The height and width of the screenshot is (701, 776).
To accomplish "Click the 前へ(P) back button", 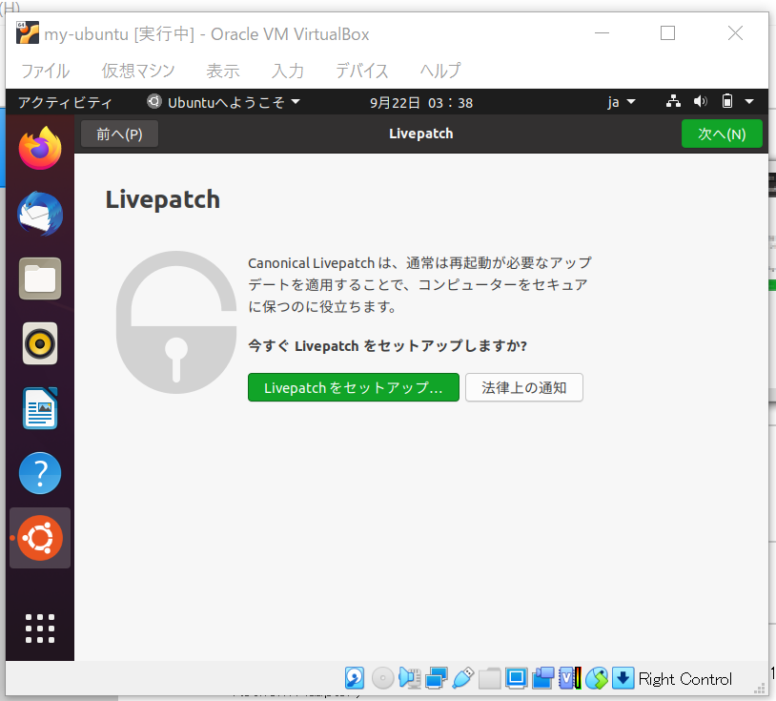I will coord(120,134).
